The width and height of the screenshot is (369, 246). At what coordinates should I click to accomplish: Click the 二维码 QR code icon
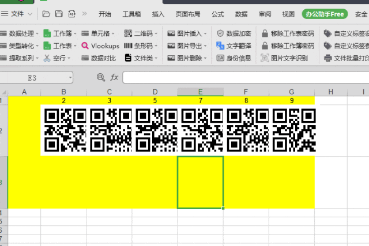(x=128, y=33)
